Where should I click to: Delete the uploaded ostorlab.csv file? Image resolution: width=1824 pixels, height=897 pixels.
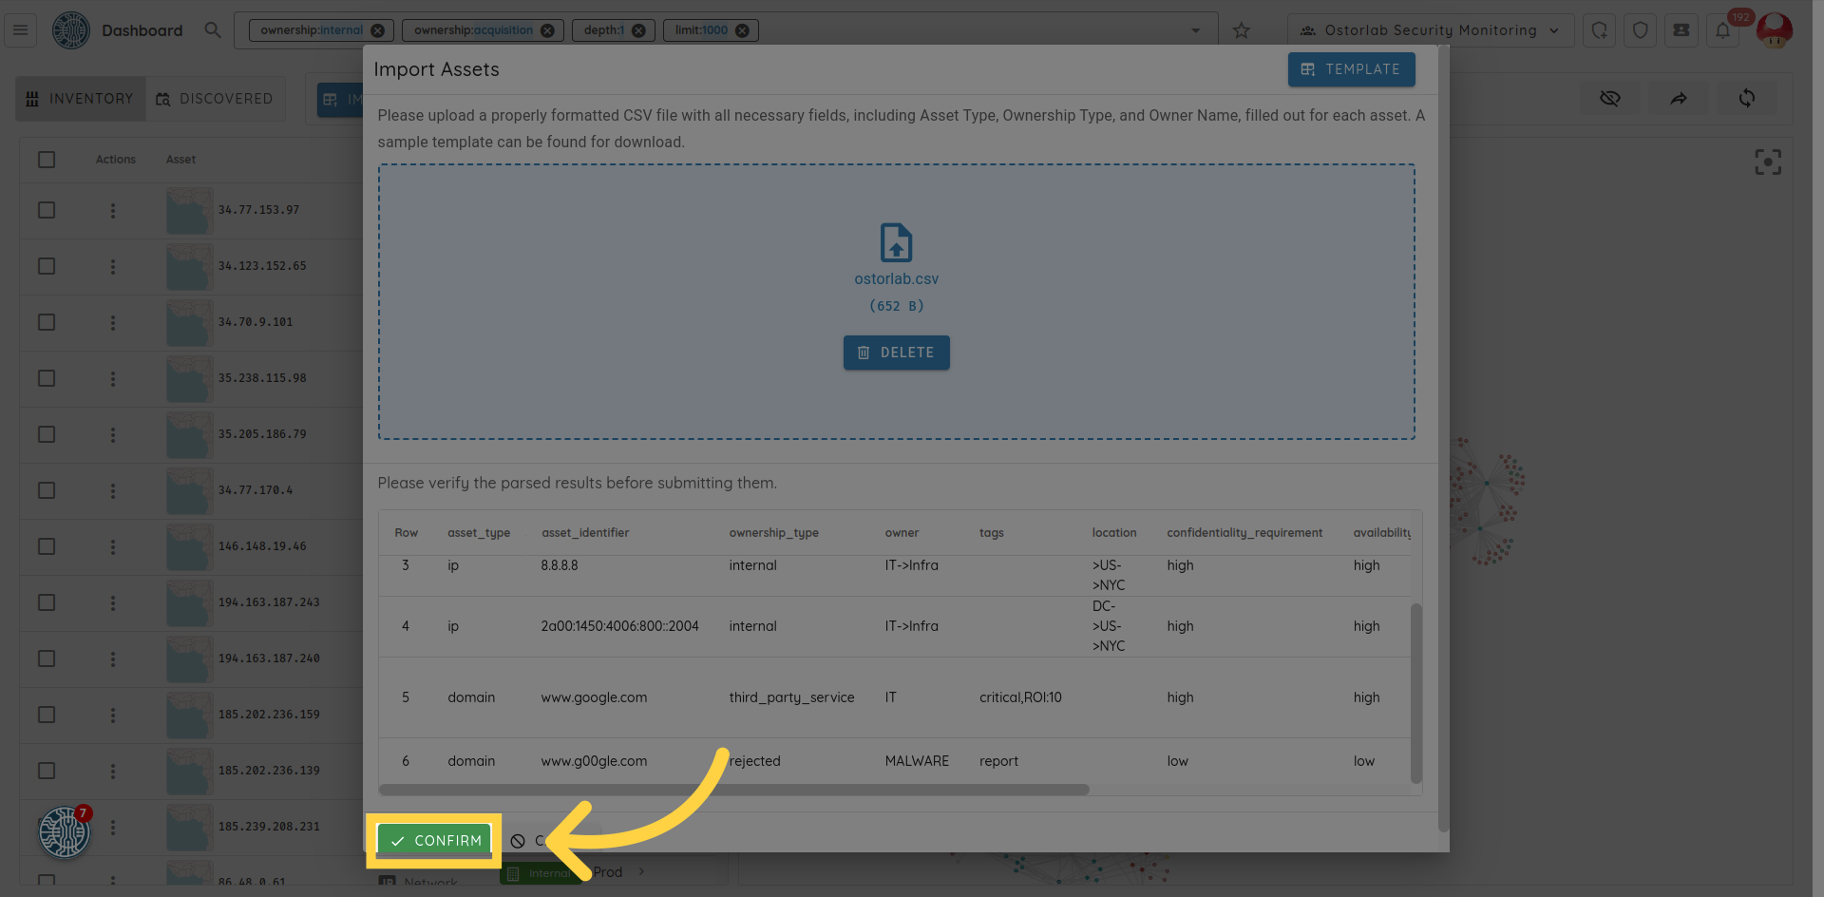pyautogui.click(x=896, y=353)
